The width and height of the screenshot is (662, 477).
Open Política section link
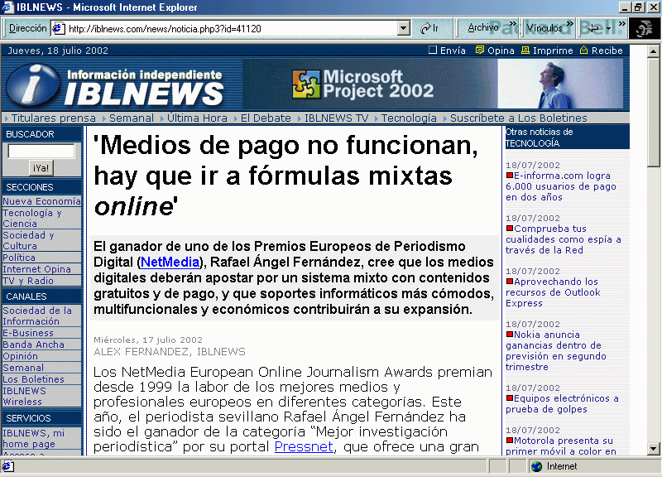[19, 258]
